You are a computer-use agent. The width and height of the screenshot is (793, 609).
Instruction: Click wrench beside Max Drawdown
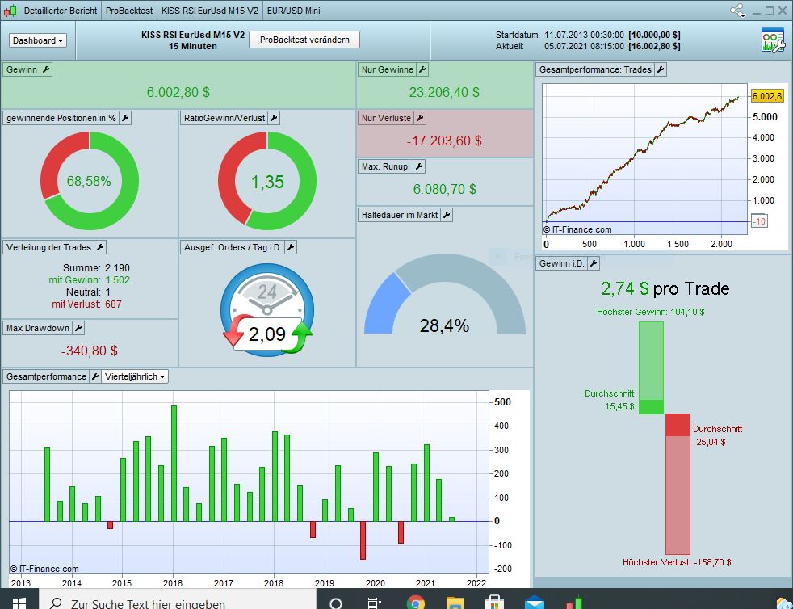point(78,328)
